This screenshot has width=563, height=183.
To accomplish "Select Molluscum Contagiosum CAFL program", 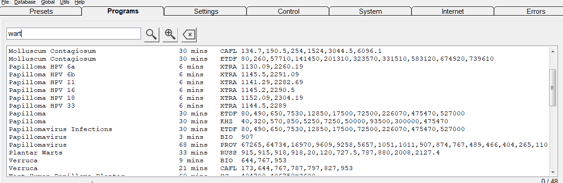I will (x=278, y=51).
